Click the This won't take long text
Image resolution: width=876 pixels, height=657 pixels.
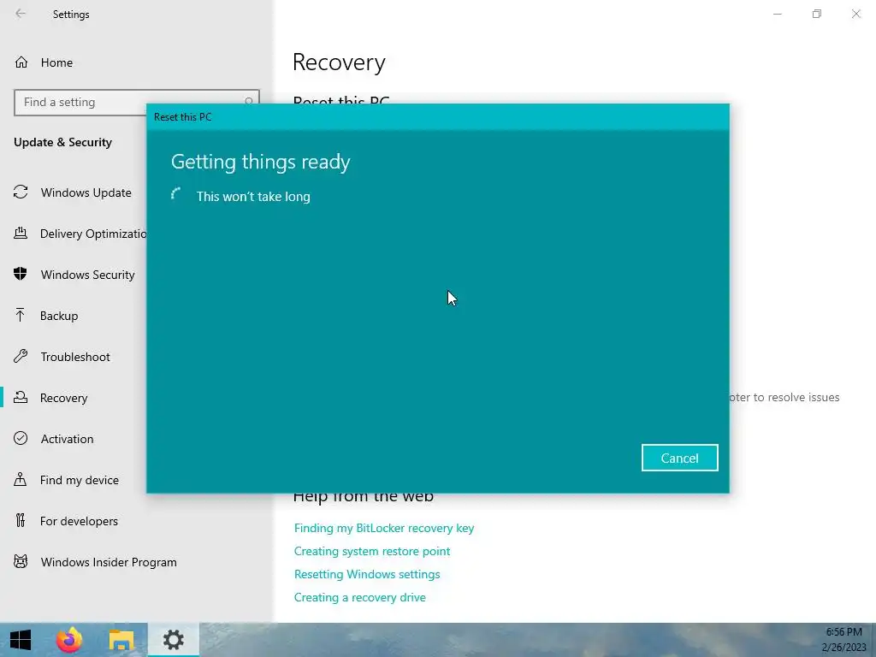tap(253, 197)
